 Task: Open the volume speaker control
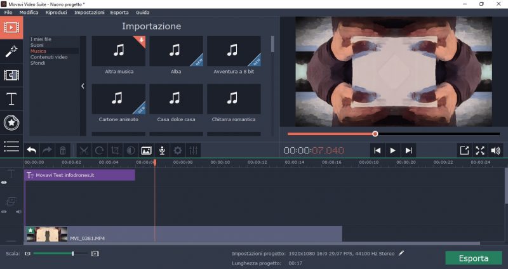496,150
